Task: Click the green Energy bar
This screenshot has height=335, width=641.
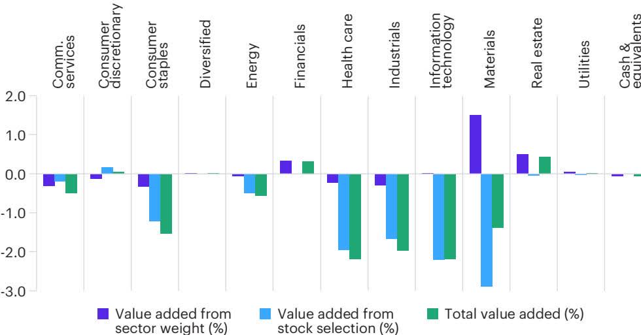Action: tap(261, 185)
